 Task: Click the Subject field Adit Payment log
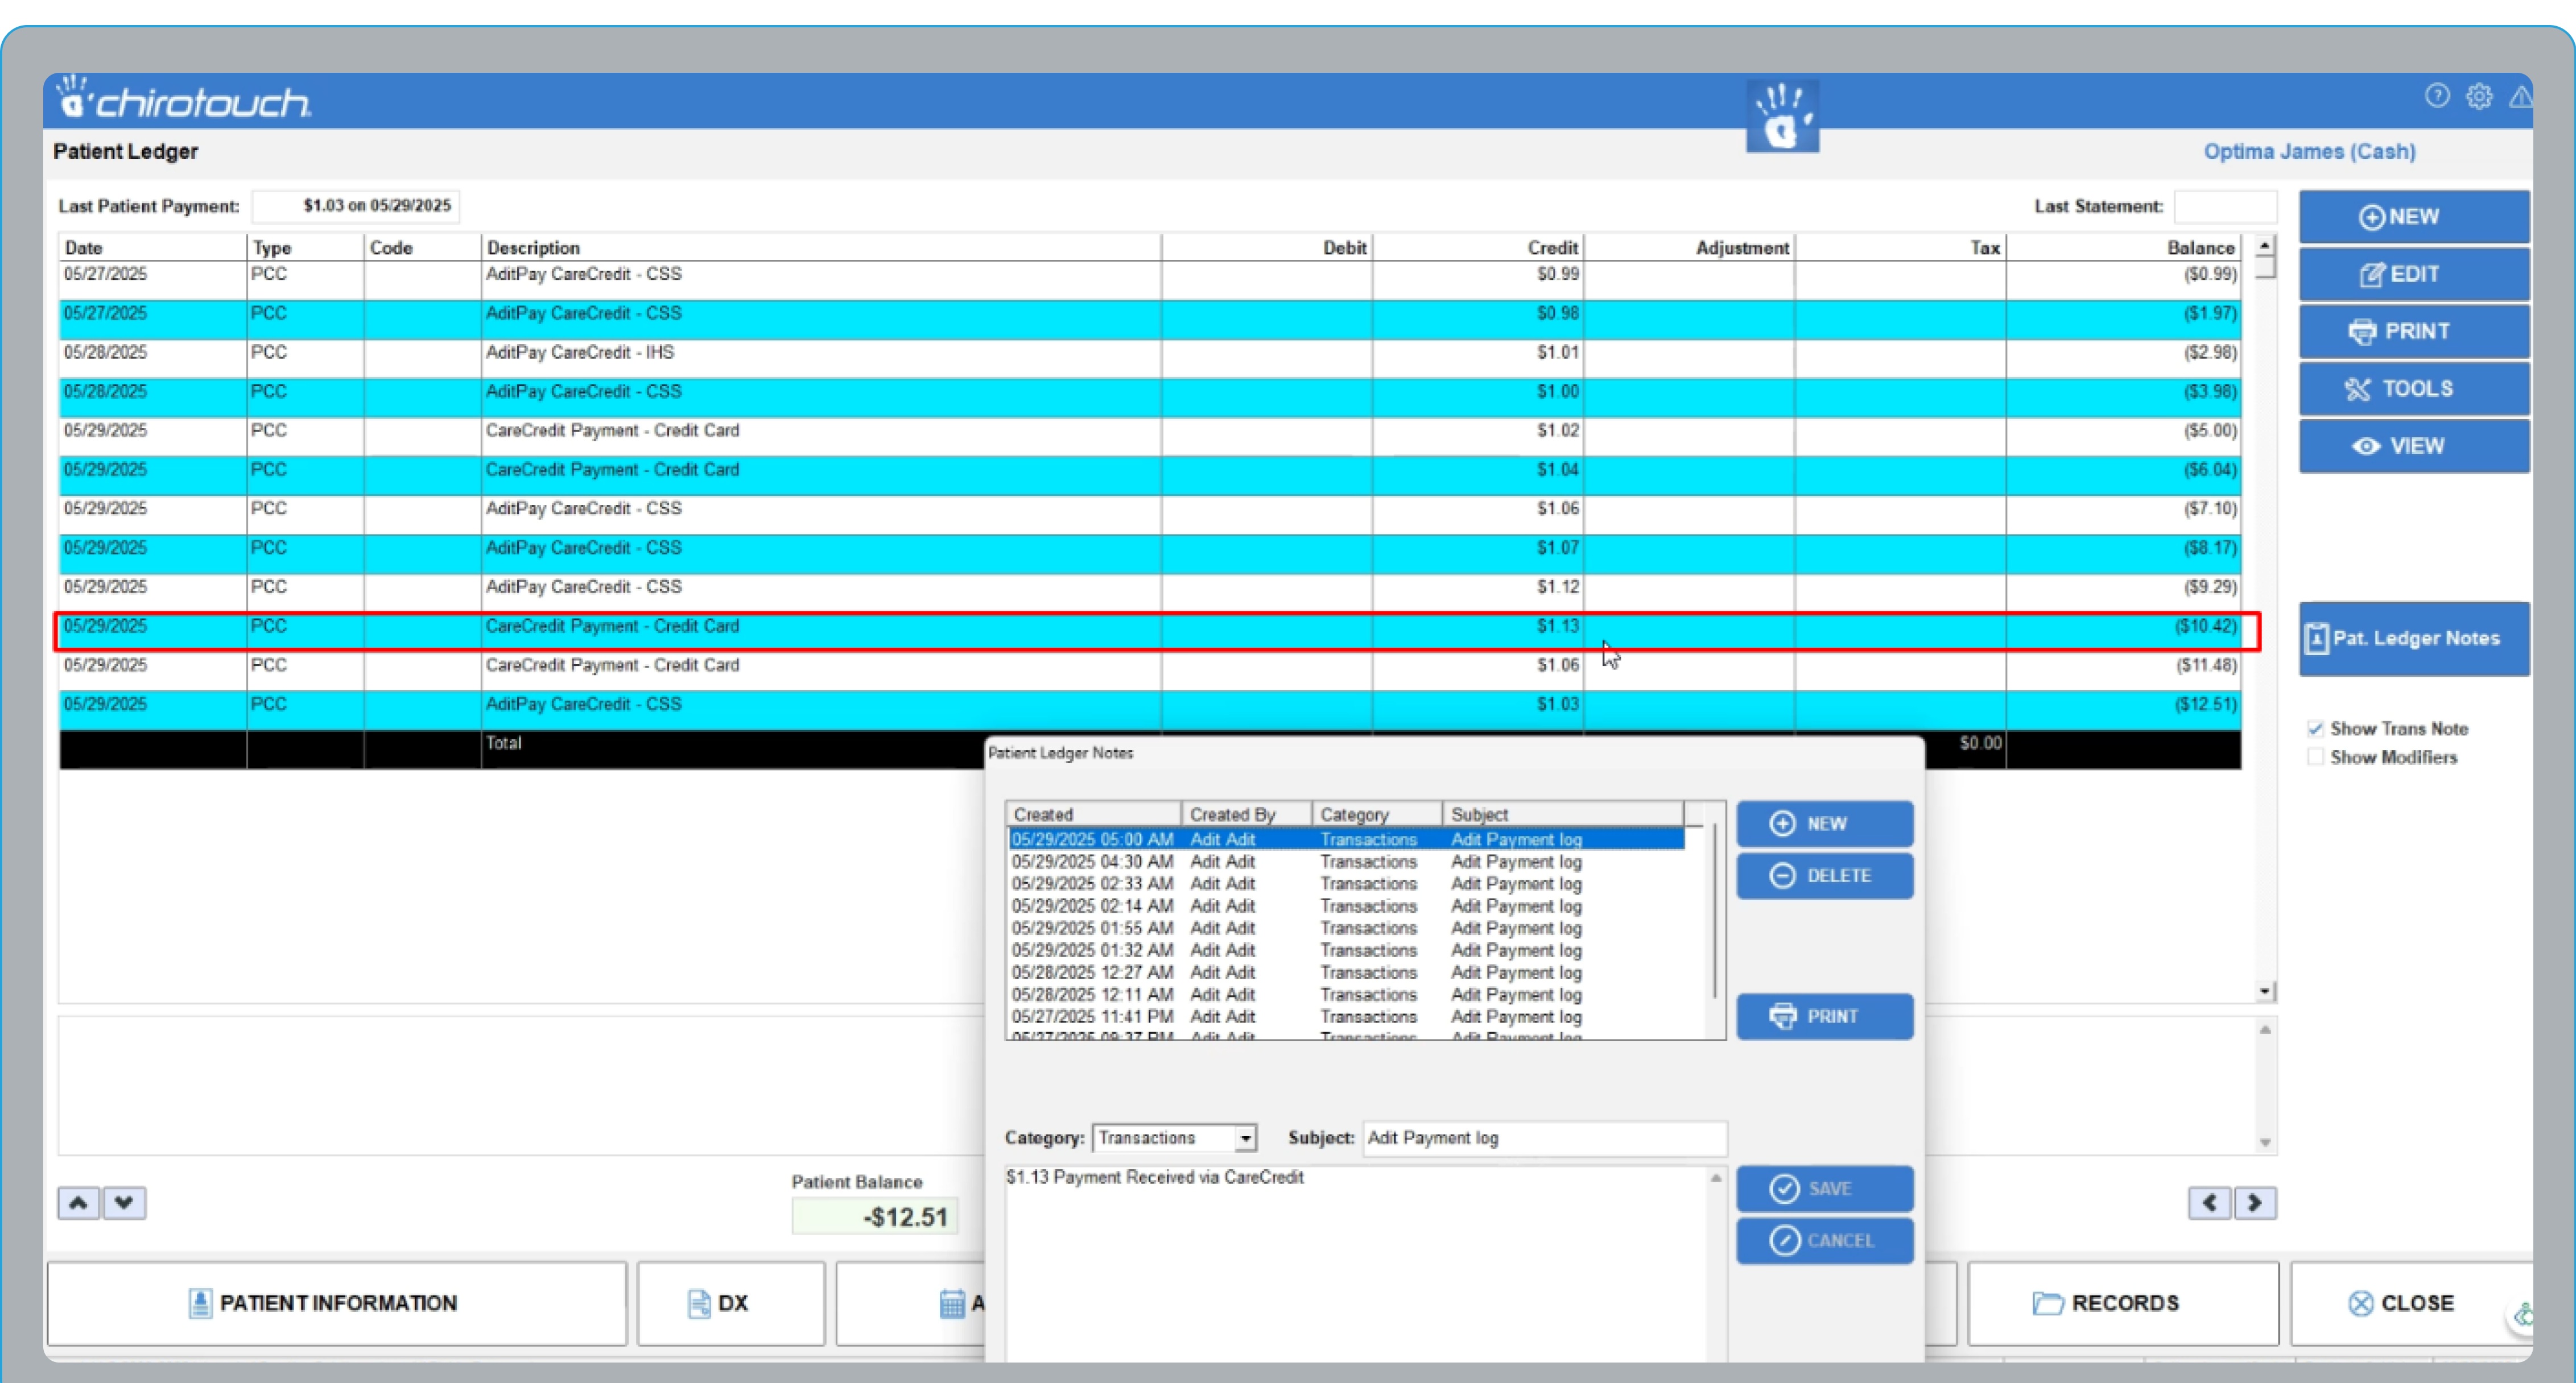tap(1544, 1138)
